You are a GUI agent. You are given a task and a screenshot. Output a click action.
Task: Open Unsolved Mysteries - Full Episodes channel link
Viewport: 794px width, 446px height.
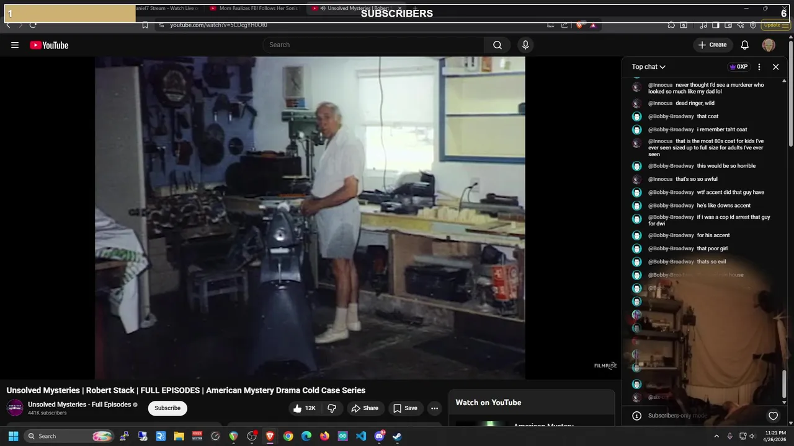click(79, 404)
